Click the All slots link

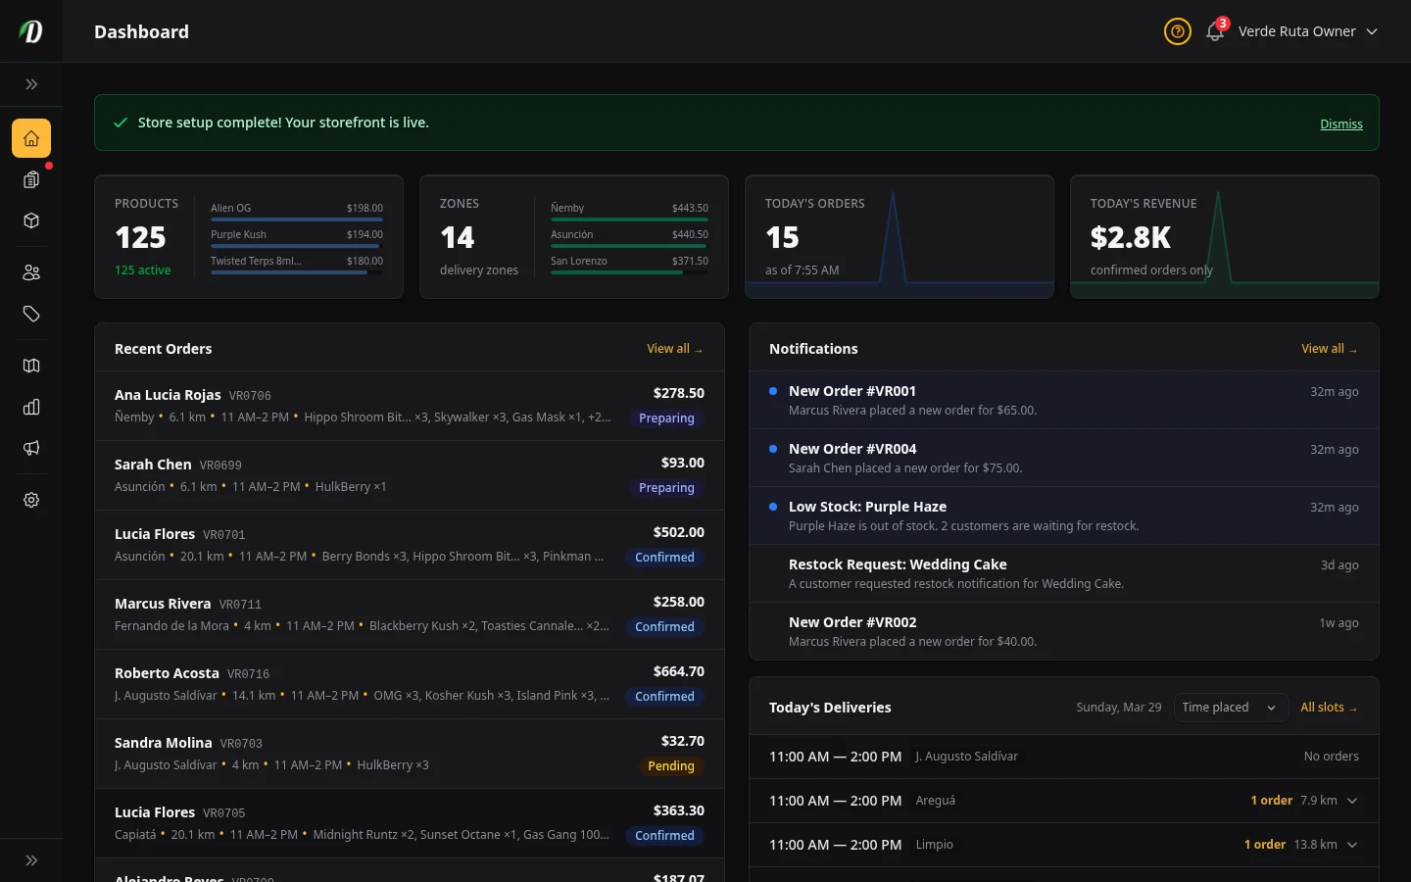(x=1328, y=708)
